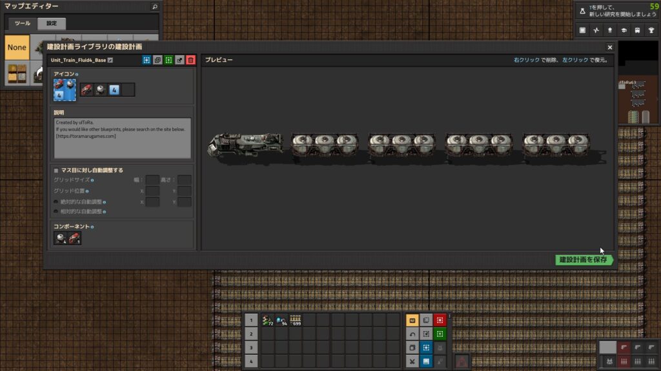Viewport: 661px width, 371px height.
Task: Click the export string icon in blueprint header
Action: (x=179, y=60)
